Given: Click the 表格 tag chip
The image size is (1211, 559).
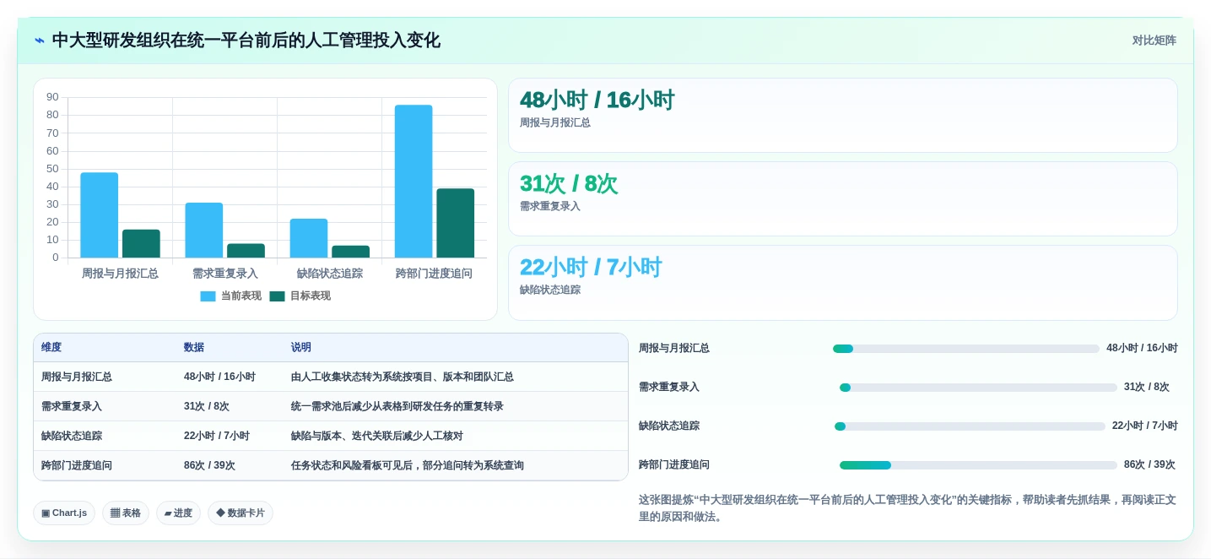Looking at the screenshot, I should [126, 513].
